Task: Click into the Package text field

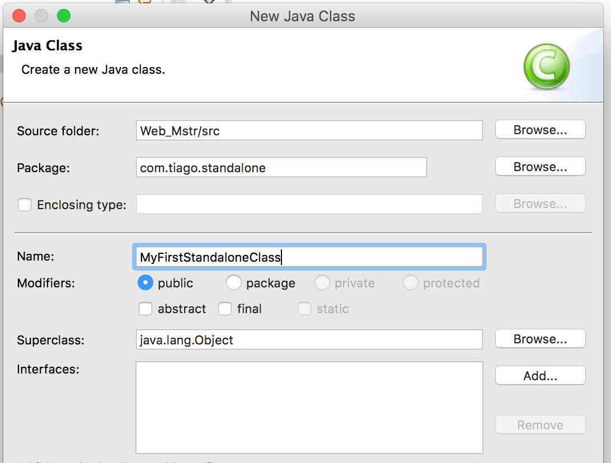Action: 281,167
